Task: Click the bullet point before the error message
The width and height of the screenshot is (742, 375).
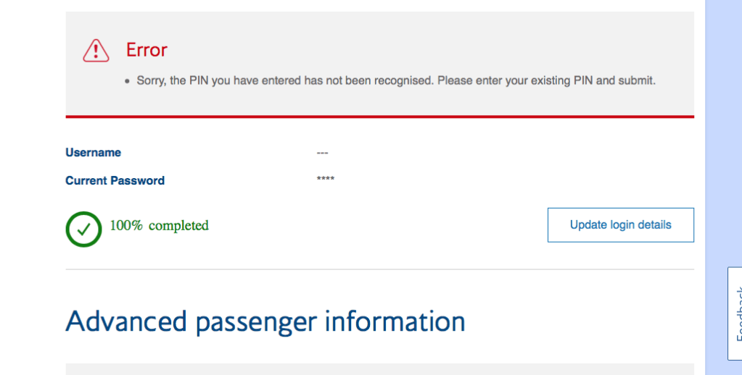Action: coord(127,82)
